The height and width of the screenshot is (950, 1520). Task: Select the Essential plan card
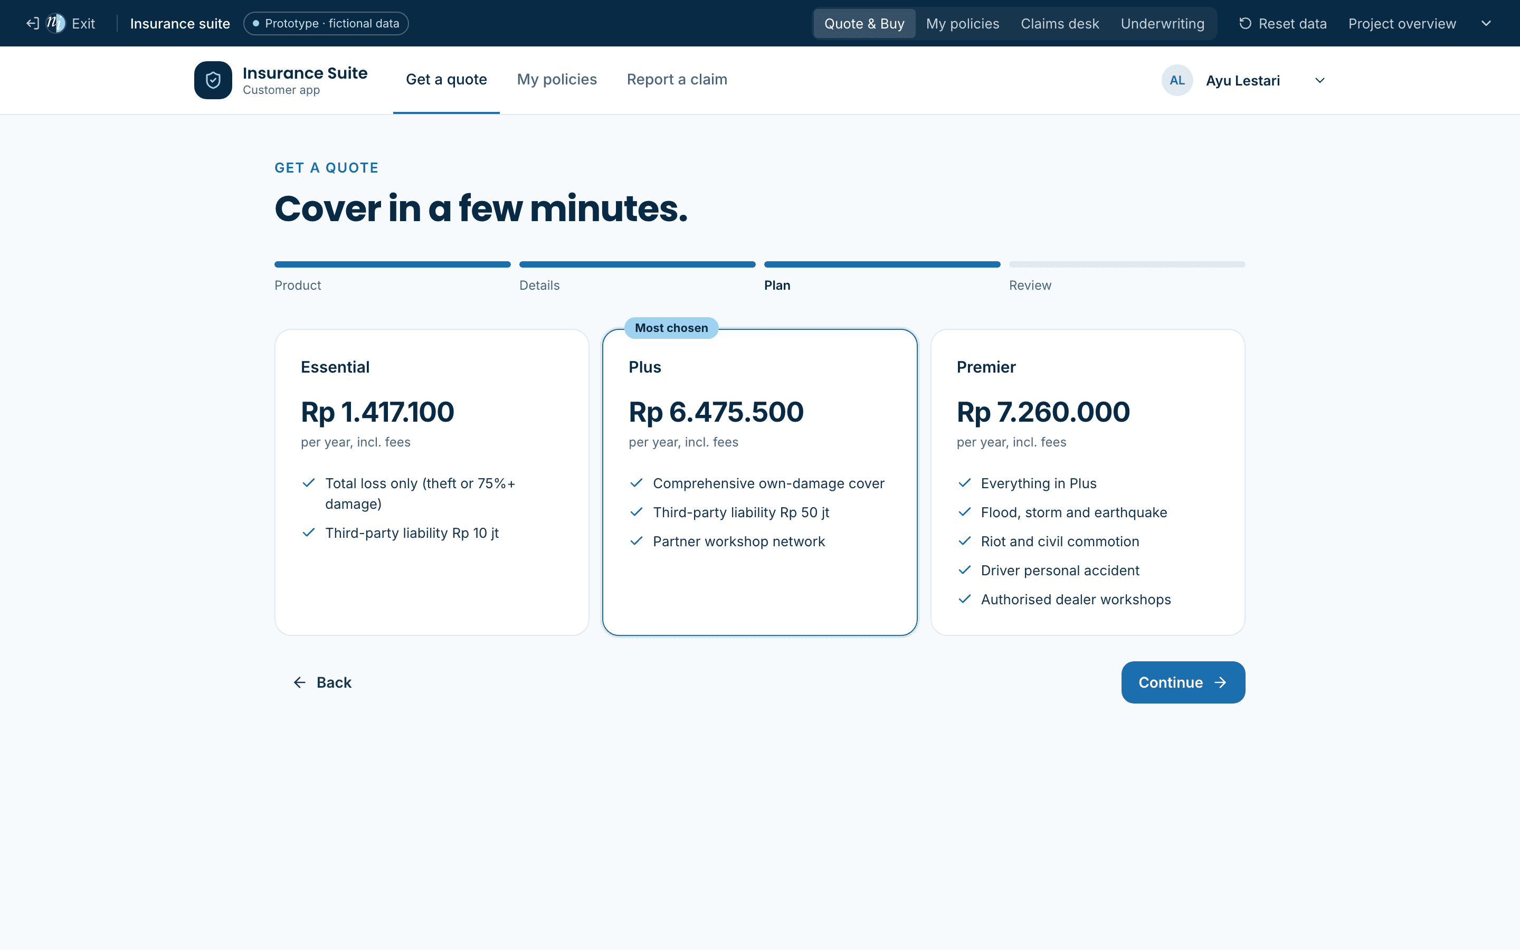[432, 482]
